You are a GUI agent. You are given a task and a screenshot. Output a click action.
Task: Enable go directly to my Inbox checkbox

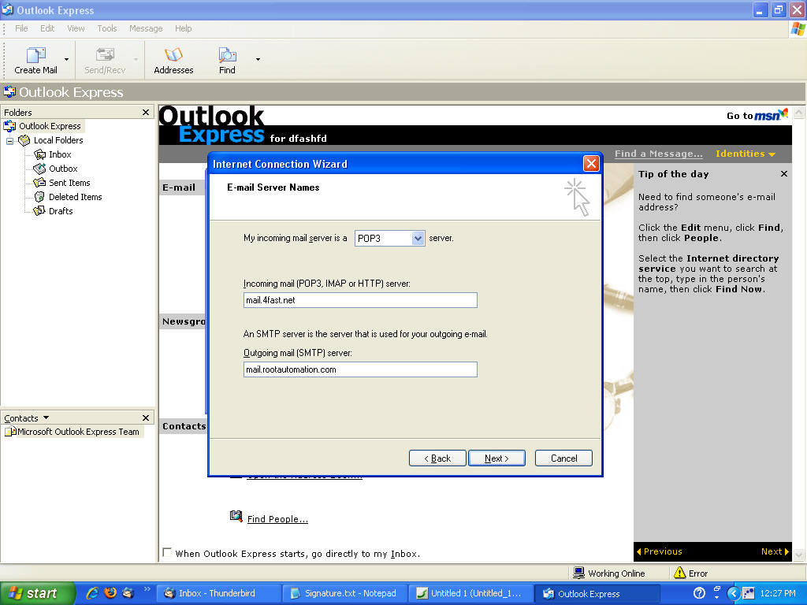click(167, 552)
